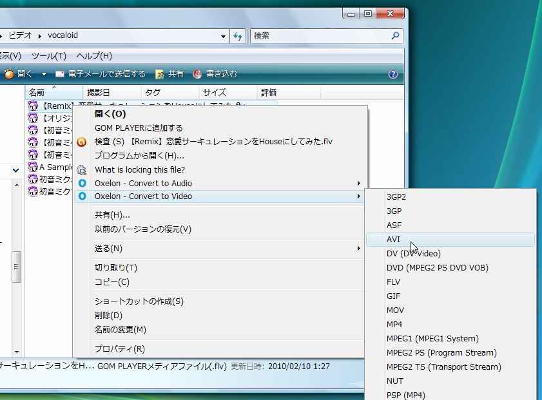Viewport: 542px width, 400px height.
Task: Click 電子メールで送信する in the toolbar
Action: pyautogui.click(x=101, y=74)
